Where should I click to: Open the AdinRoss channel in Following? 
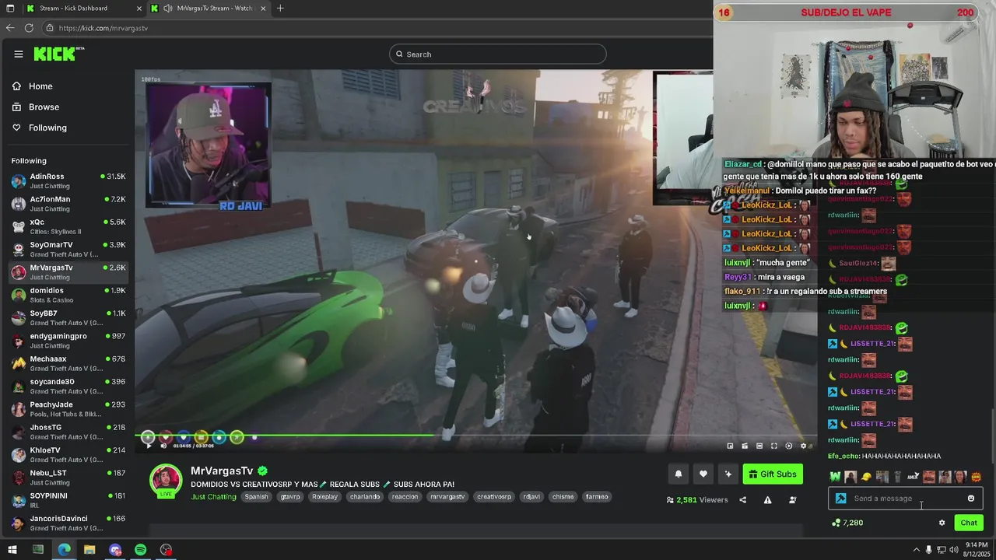(68, 180)
